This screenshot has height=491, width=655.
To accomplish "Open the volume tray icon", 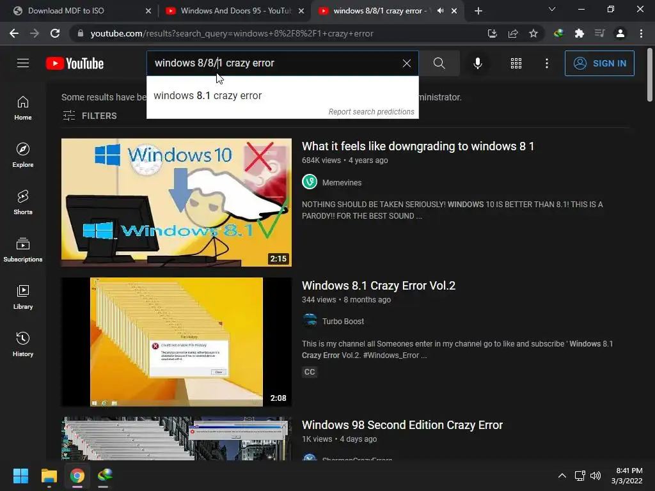I will pyautogui.click(x=596, y=476).
